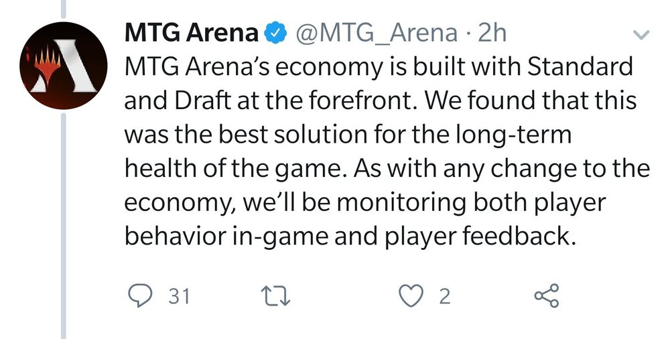The height and width of the screenshot is (339, 670).
Task: Open the tweet by clicking its first text line
Action: click(x=379, y=67)
